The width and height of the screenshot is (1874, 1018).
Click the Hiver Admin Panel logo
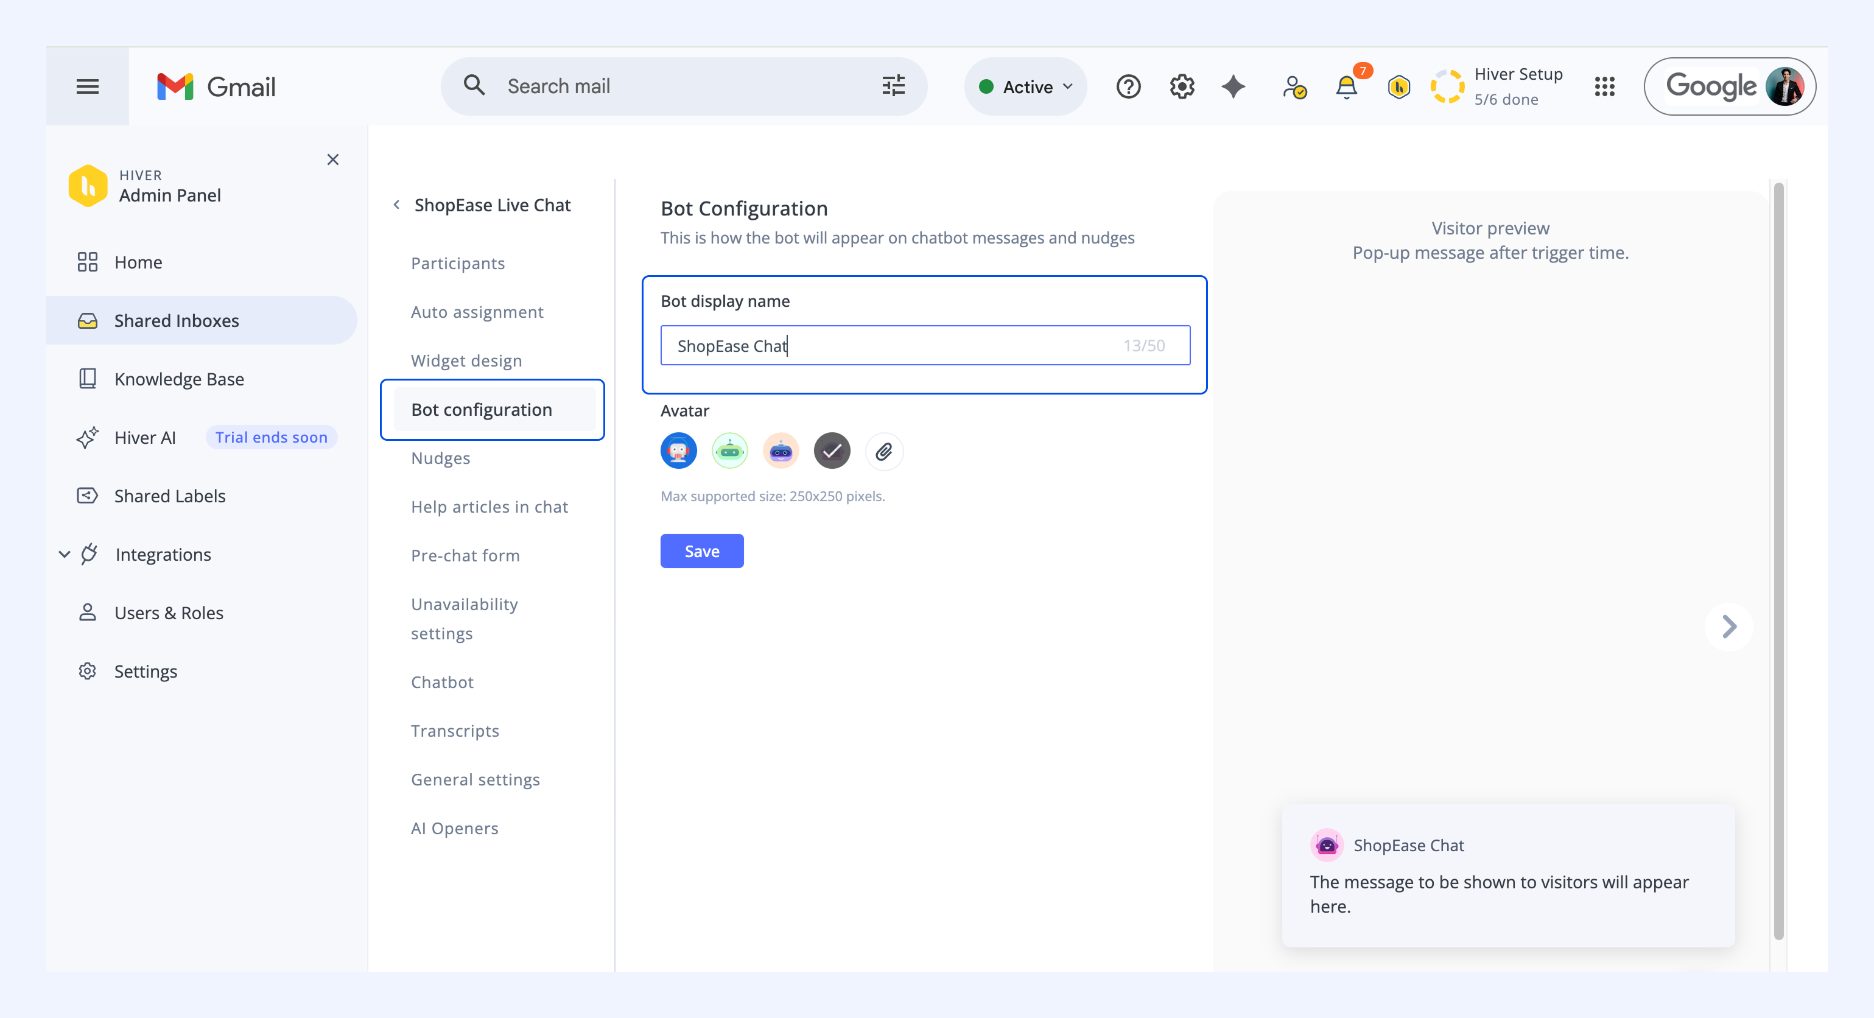tap(88, 186)
